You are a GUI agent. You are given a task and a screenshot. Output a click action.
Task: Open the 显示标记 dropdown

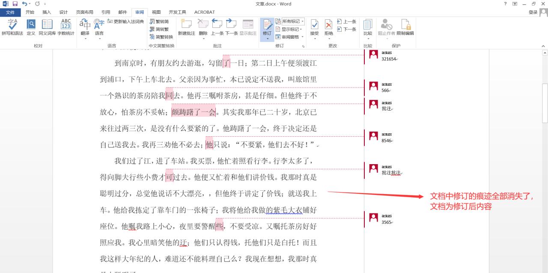[x=289, y=29]
